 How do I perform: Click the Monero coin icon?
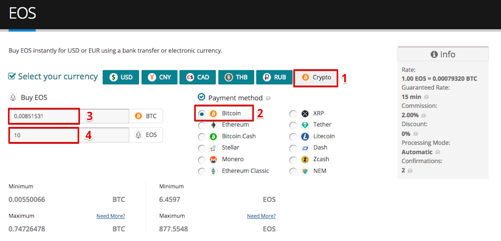(214, 160)
